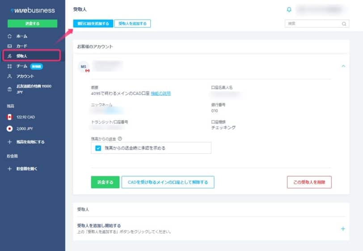
Task: Open ホーム from the sidebar
Action: (22, 36)
